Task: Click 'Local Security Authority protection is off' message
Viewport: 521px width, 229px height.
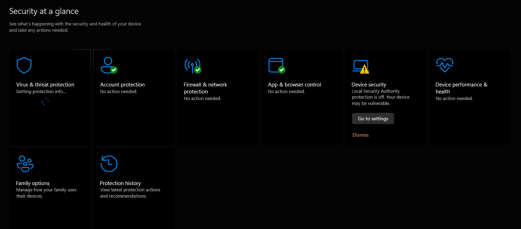Action: tap(380, 97)
